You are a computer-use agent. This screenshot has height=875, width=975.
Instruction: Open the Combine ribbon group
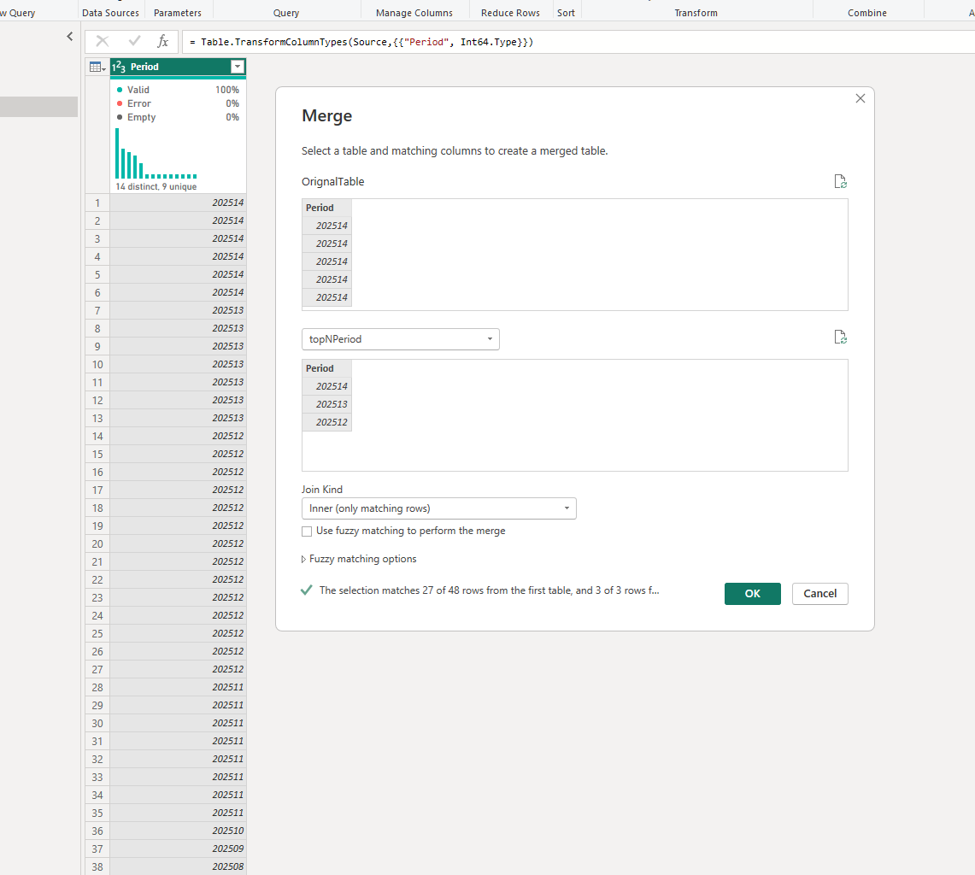[866, 13]
